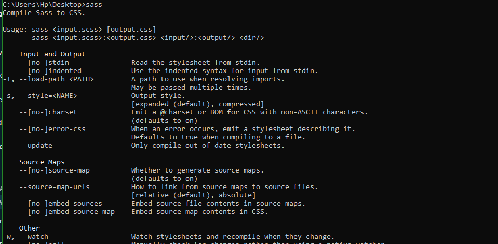The height and width of the screenshot is (244, 498).
Task: Click the --[no-]error-css option text
Action: pos(52,129)
